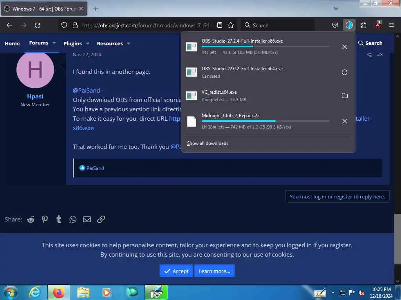Screen dimensions: 401x300
Task: Open a new tab with plus button
Action: pyautogui.click(x=96, y=9)
